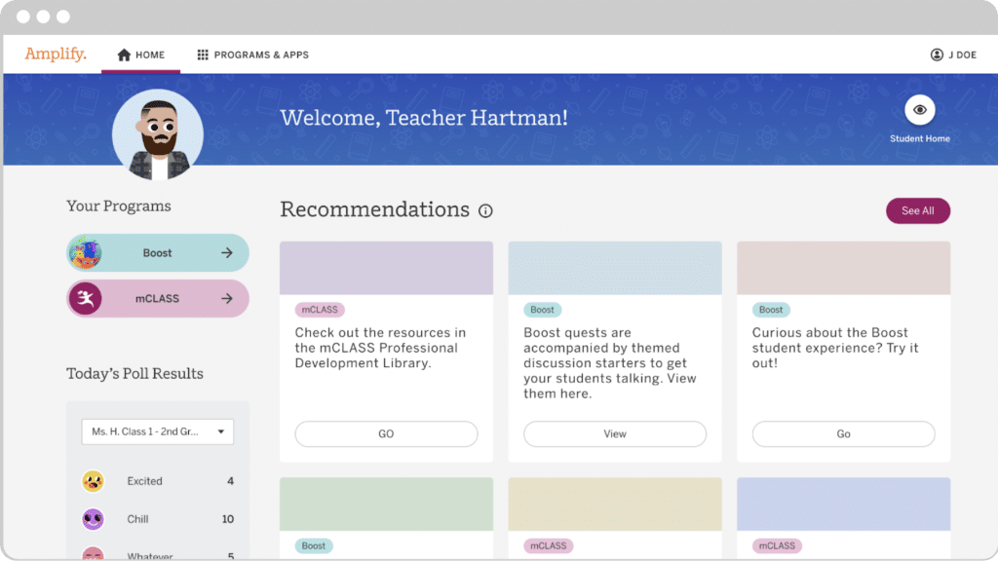Click the Amplify logo

point(55,55)
